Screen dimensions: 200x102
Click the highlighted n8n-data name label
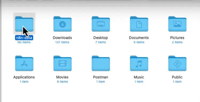(x=24, y=38)
